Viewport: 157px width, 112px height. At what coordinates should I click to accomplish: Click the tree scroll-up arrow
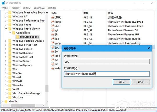click(47, 12)
